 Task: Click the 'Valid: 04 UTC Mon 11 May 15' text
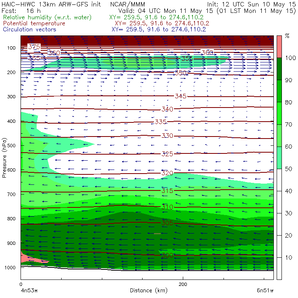click(x=166, y=10)
